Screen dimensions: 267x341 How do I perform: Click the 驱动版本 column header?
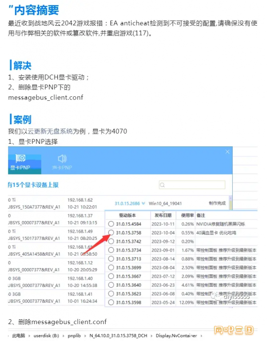pos(128,215)
